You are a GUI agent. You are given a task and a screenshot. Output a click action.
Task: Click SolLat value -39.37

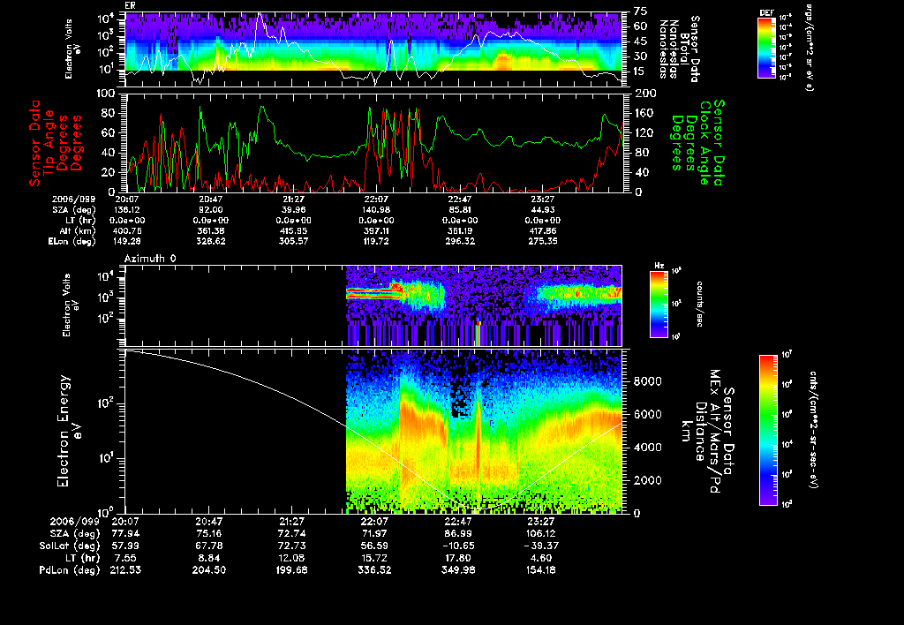click(541, 546)
